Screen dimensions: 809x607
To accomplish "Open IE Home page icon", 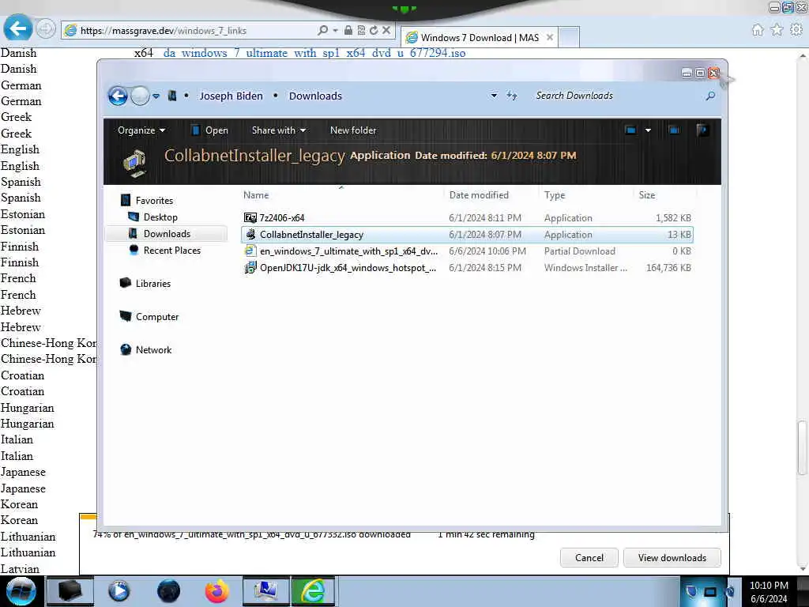I will coord(758,30).
